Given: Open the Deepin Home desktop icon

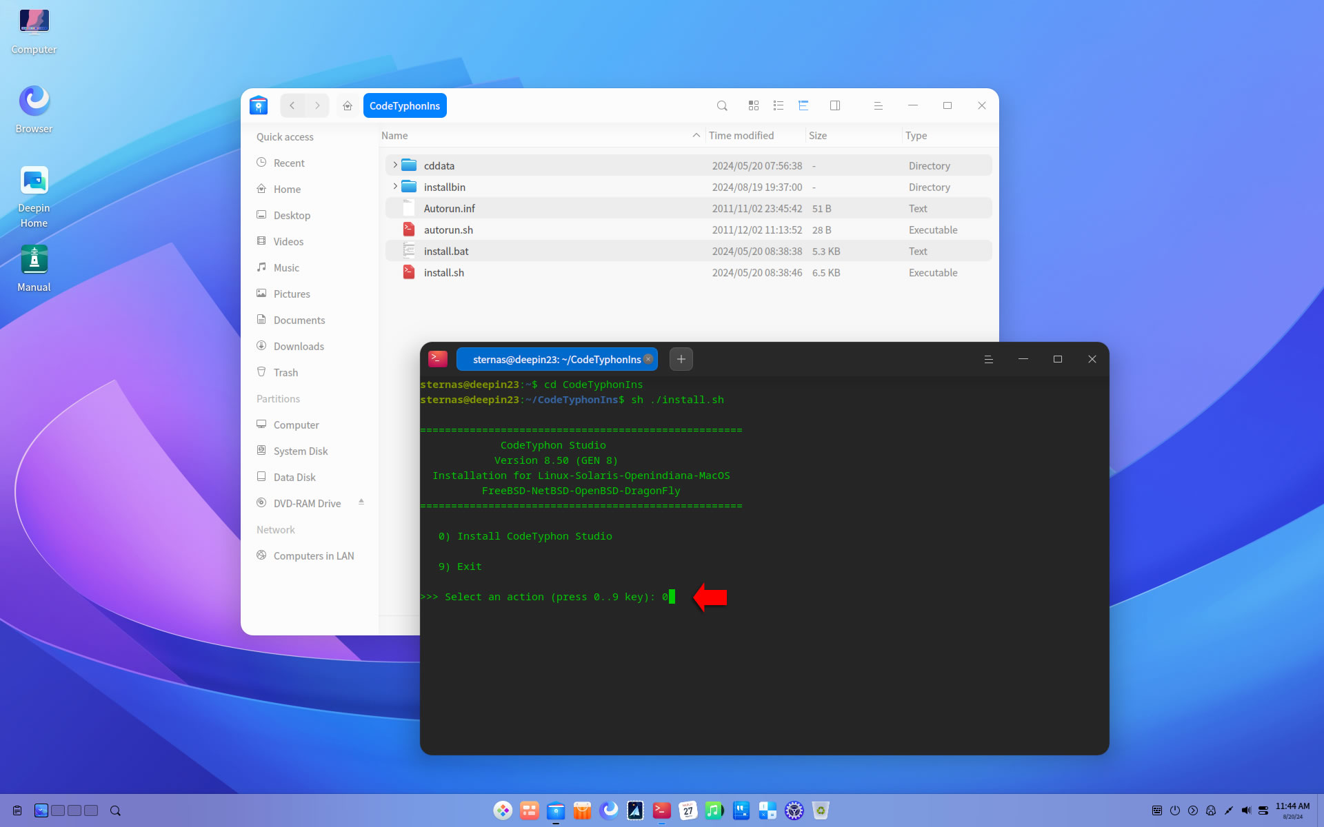Looking at the screenshot, I should [x=34, y=197].
